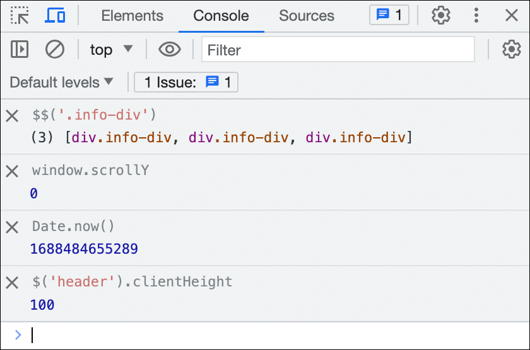The height and width of the screenshot is (350, 530).
Task: Remove the $('header').clientHeight live expression
Action: point(12,283)
